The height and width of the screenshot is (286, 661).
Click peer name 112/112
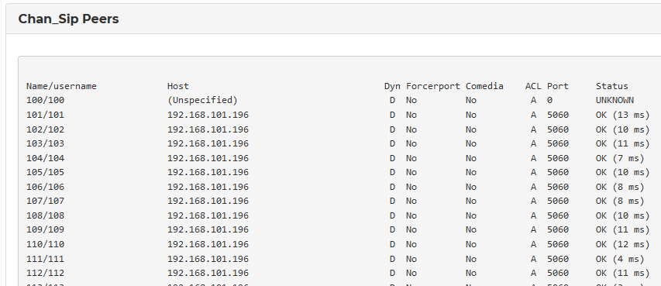45,273
